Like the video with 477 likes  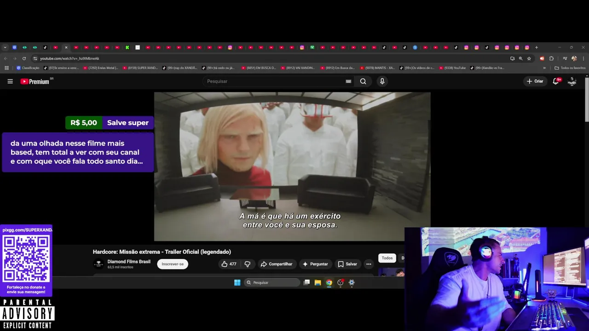click(229, 264)
